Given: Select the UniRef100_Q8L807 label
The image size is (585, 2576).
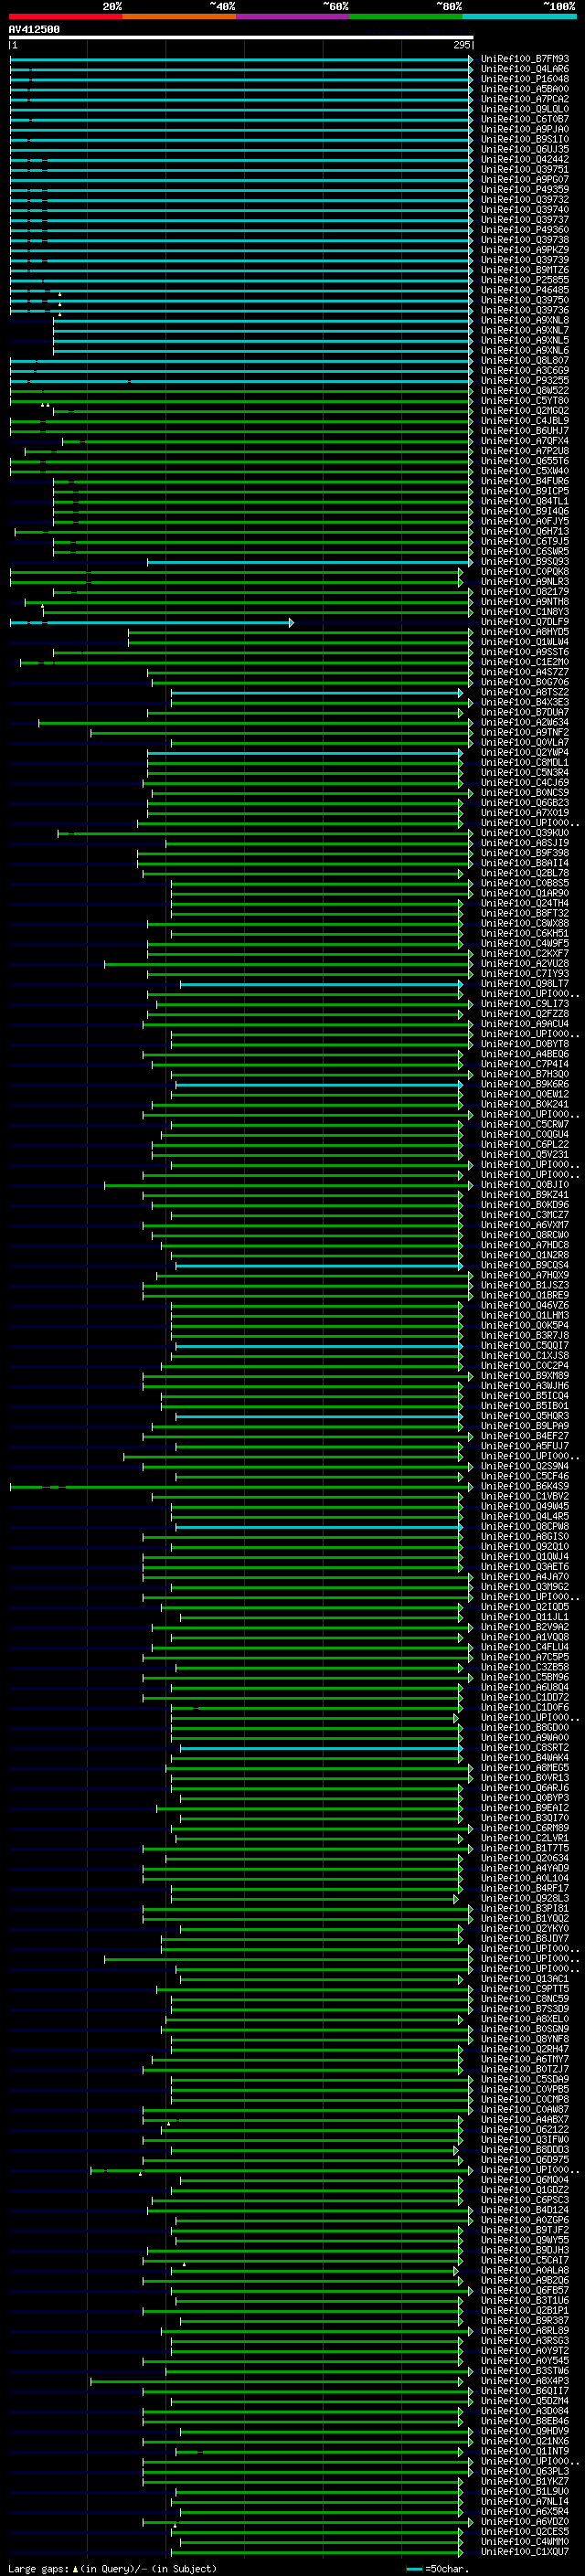Looking at the screenshot, I should [x=525, y=360].
